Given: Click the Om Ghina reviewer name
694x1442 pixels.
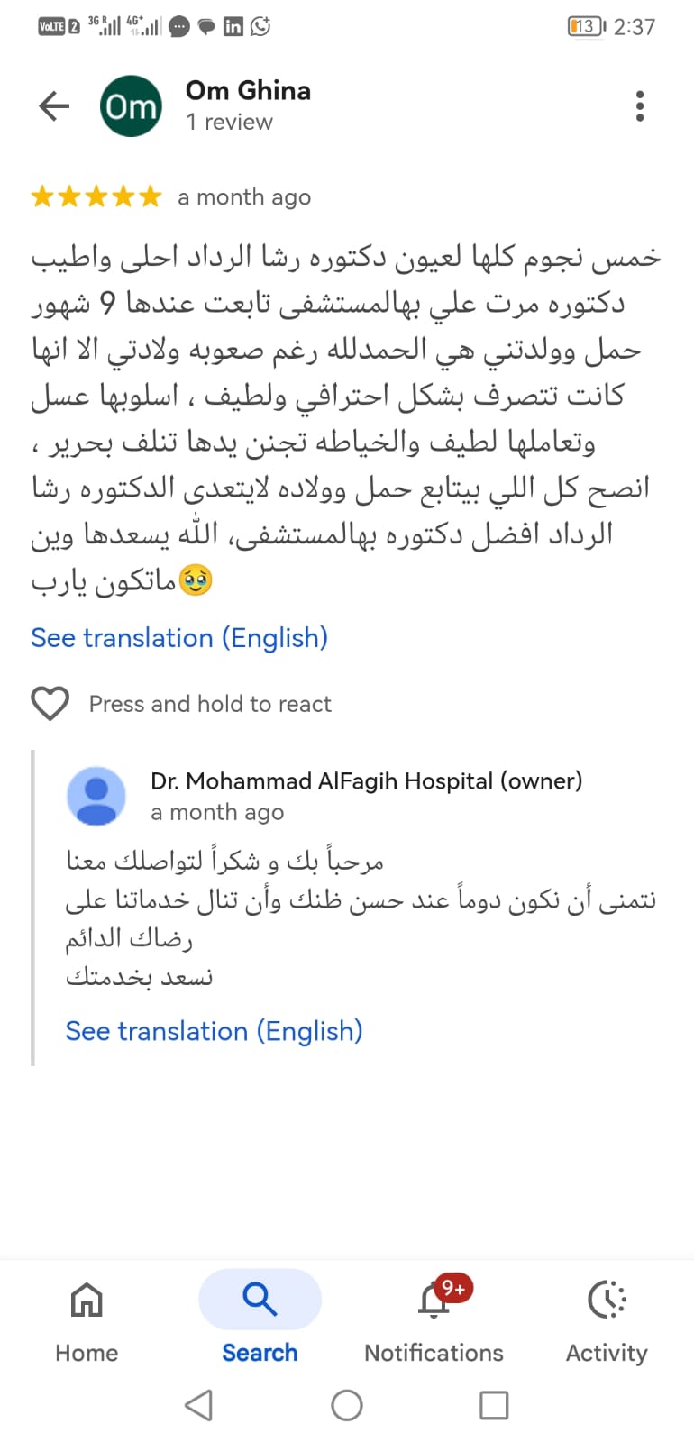Looking at the screenshot, I should point(248,90).
